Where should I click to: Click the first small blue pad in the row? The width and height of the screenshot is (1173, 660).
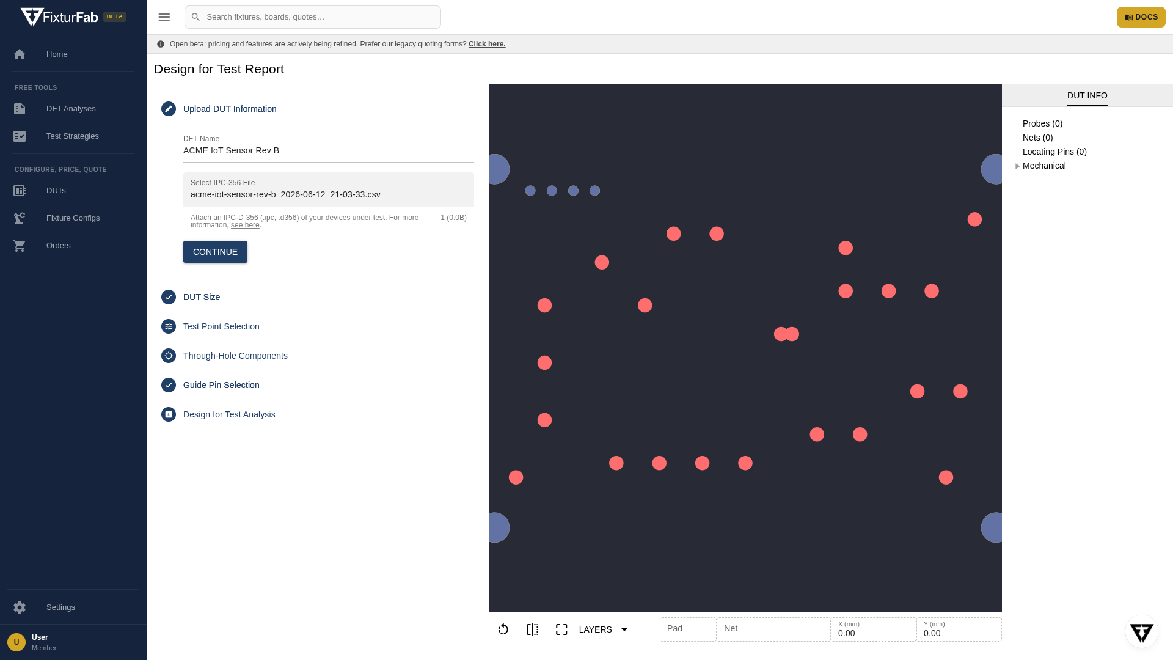[530, 191]
